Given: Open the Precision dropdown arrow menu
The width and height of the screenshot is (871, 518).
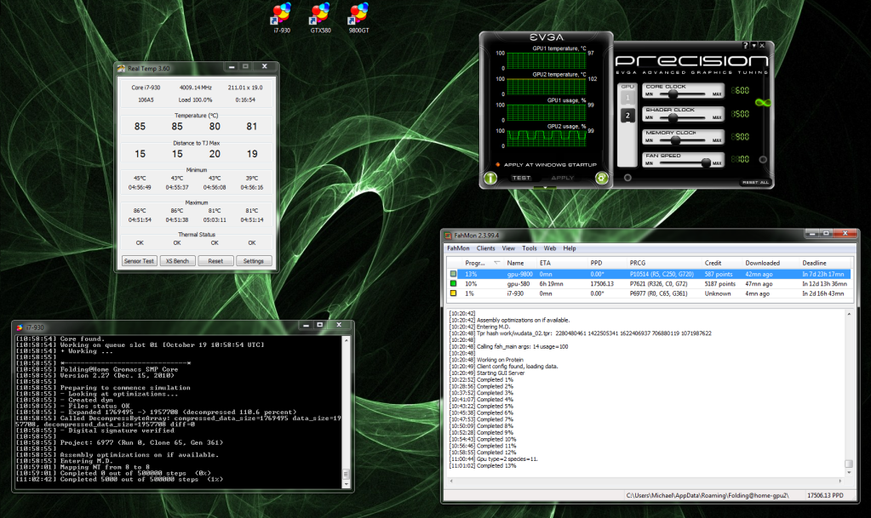Looking at the screenshot, I should tap(754, 46).
